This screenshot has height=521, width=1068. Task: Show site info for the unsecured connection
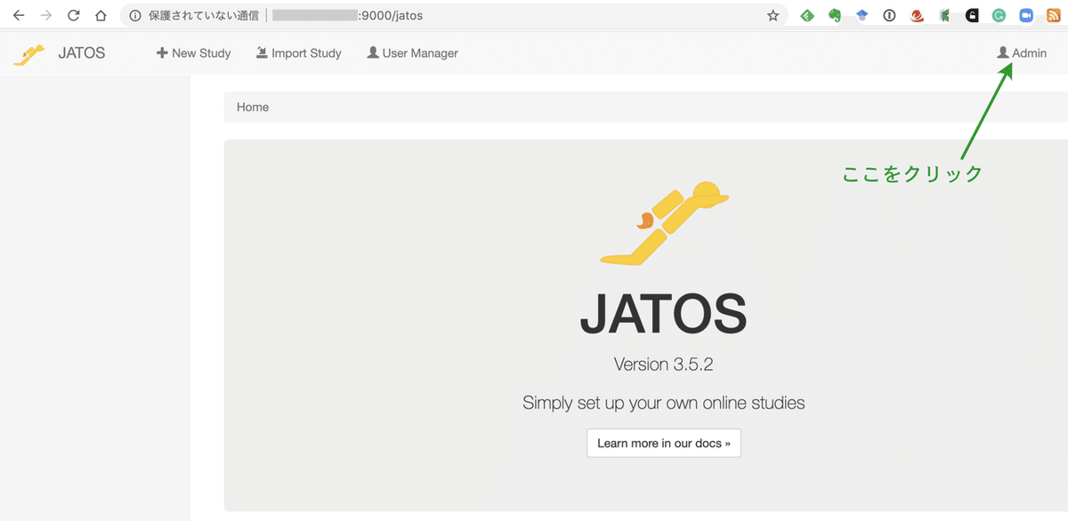[135, 15]
